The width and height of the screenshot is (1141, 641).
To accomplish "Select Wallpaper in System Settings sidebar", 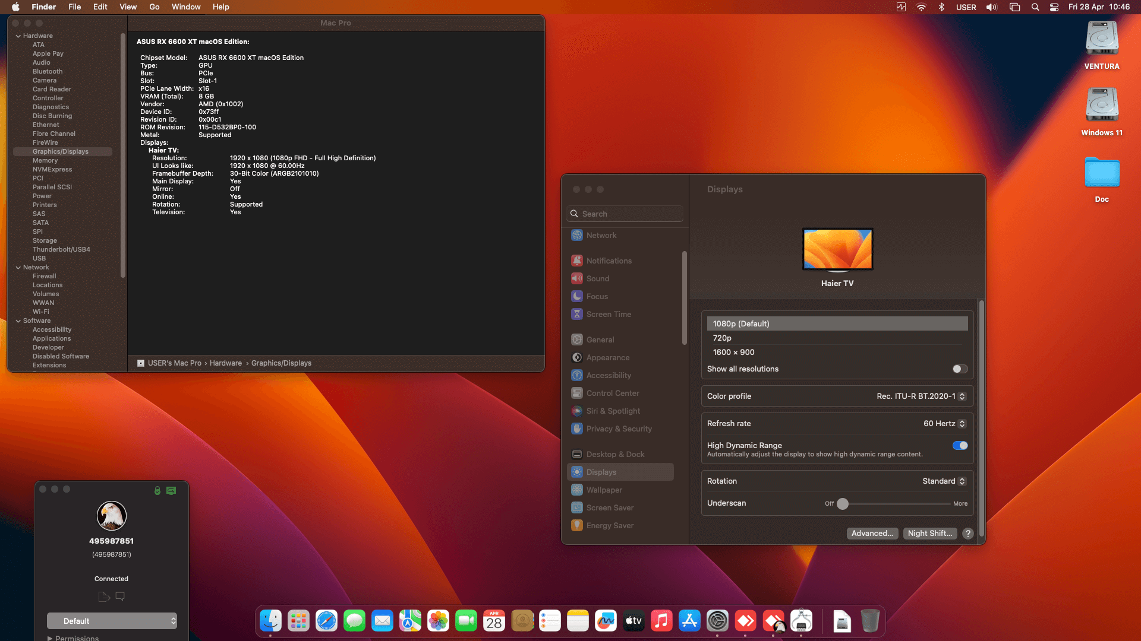I will pos(620,490).
